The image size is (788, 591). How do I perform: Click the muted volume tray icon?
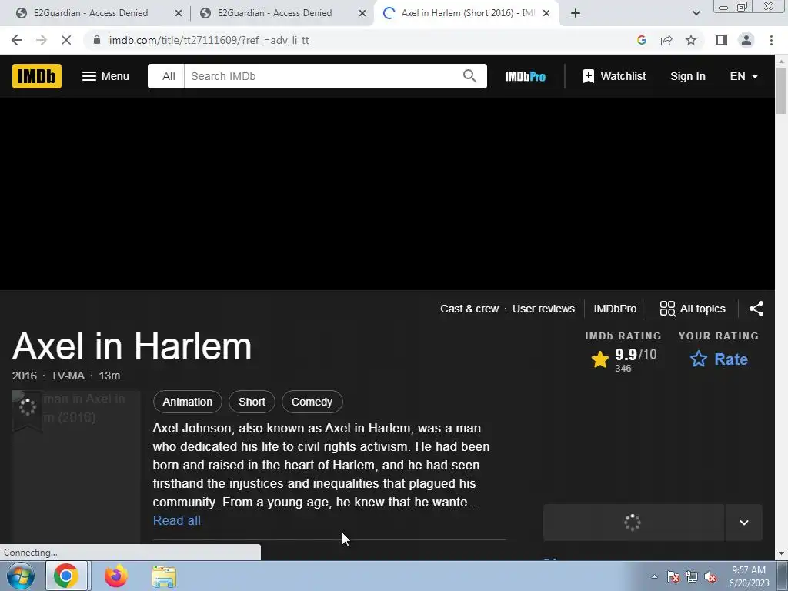pos(710,577)
